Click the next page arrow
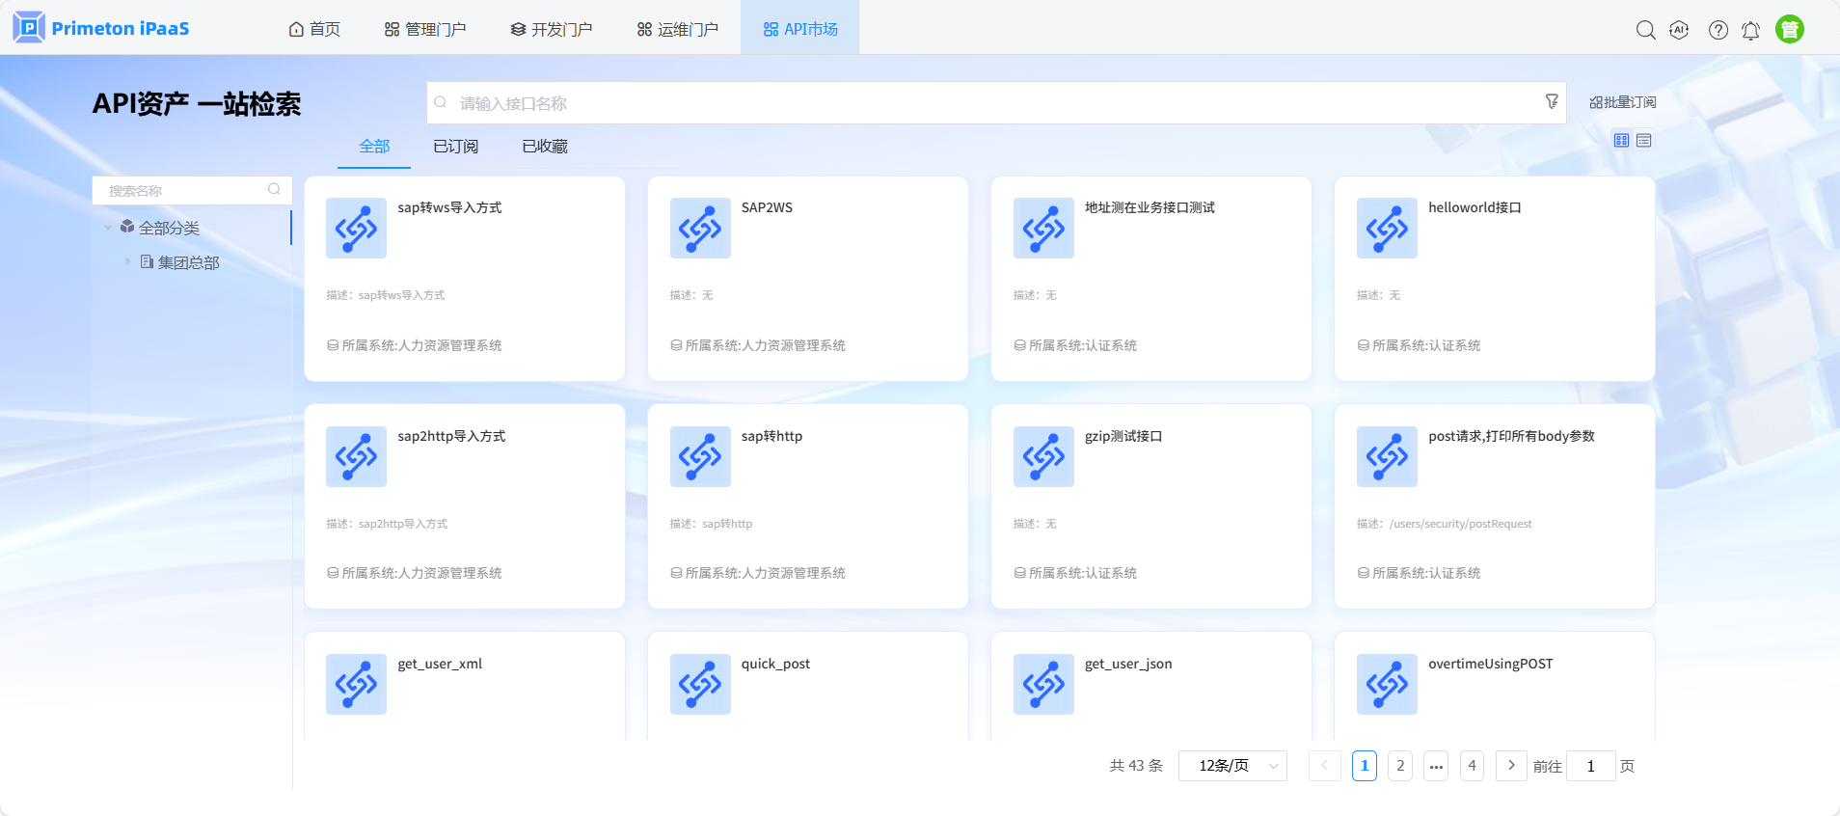 coord(1511,766)
